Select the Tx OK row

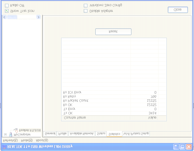click(x=114, y=113)
